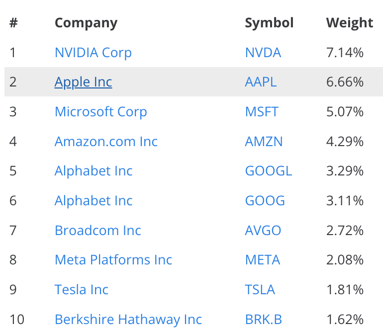The height and width of the screenshot is (332, 383).
Task: Open the Broadcom Inc company link
Action: click(x=97, y=231)
